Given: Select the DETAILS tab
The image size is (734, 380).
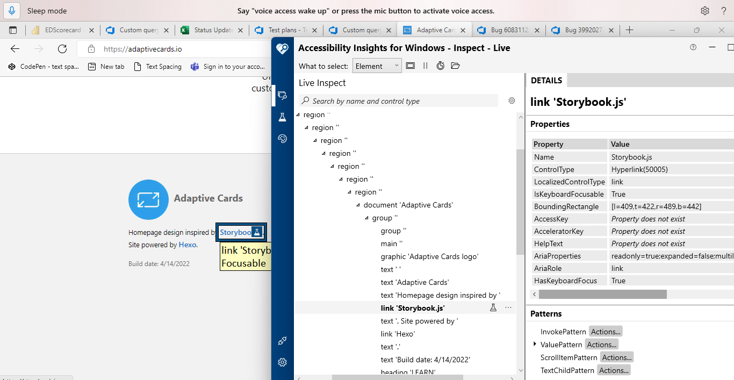Looking at the screenshot, I should coord(546,80).
